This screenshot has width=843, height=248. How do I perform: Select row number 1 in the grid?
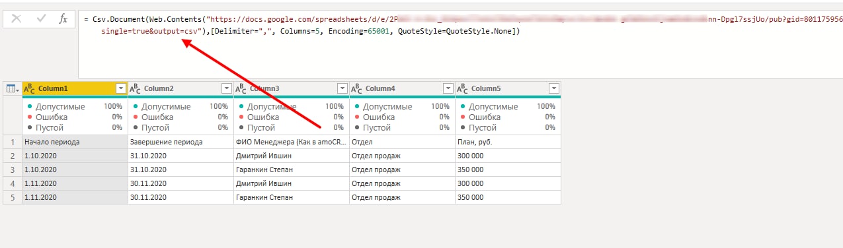[x=13, y=142]
